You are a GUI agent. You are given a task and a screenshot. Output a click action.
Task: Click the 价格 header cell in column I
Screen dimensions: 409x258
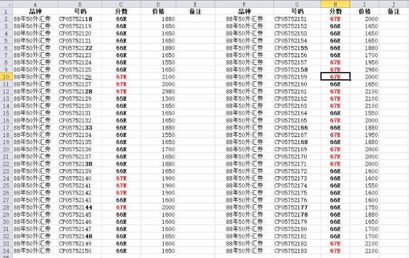pyautogui.click(x=365, y=11)
